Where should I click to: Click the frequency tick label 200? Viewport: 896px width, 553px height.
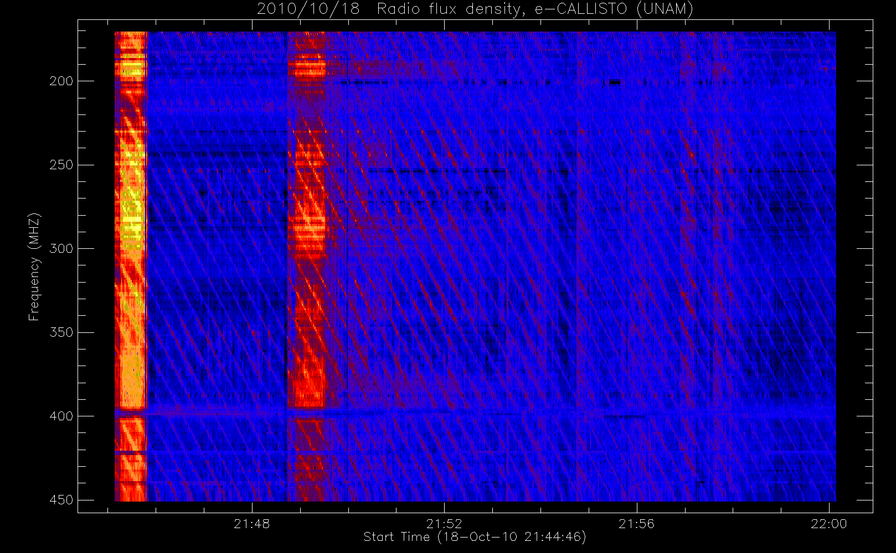click(61, 81)
